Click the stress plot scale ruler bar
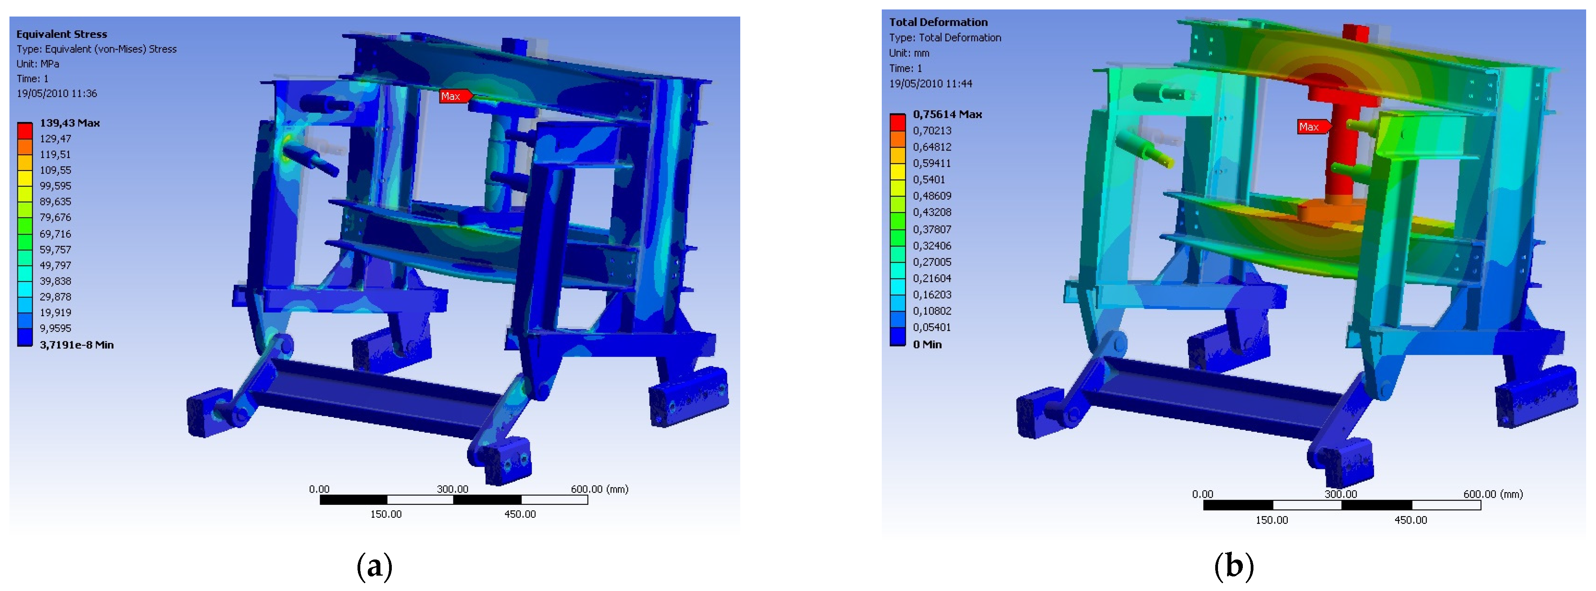The image size is (1596, 591). pos(454,500)
